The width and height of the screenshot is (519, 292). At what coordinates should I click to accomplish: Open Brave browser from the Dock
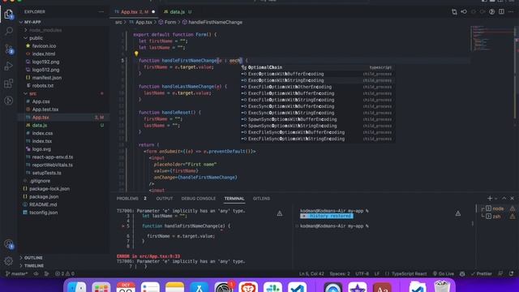[248, 288]
